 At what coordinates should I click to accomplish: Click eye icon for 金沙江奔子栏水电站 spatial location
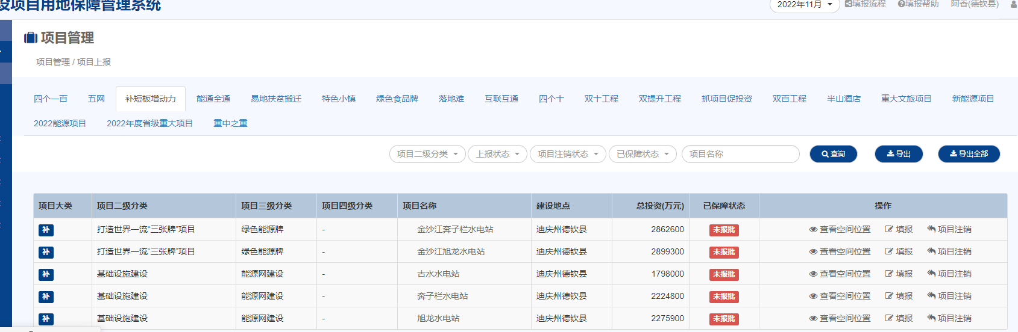pos(813,230)
